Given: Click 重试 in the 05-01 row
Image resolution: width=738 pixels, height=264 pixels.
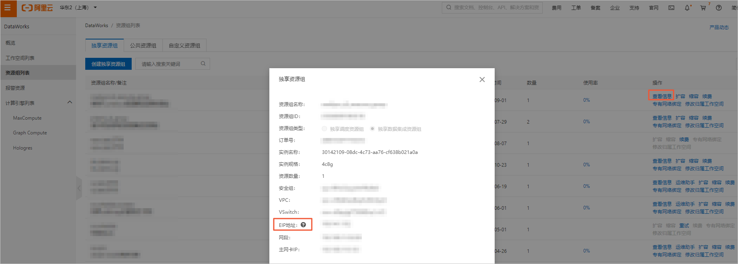Looking at the screenshot, I should pyautogui.click(x=684, y=226).
